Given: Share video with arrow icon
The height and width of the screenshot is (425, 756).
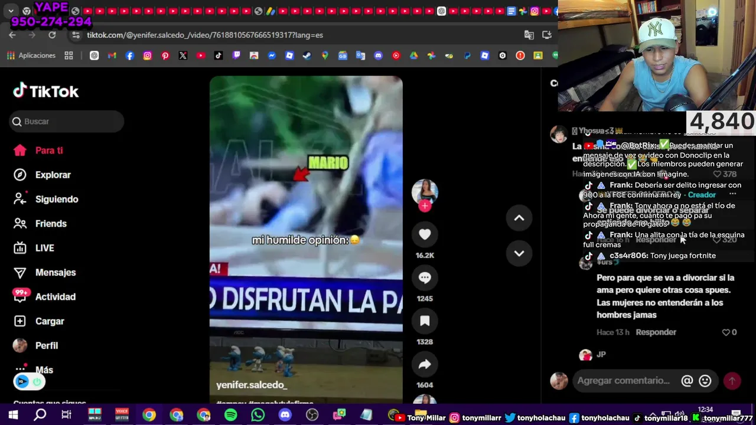Looking at the screenshot, I should click(x=425, y=364).
